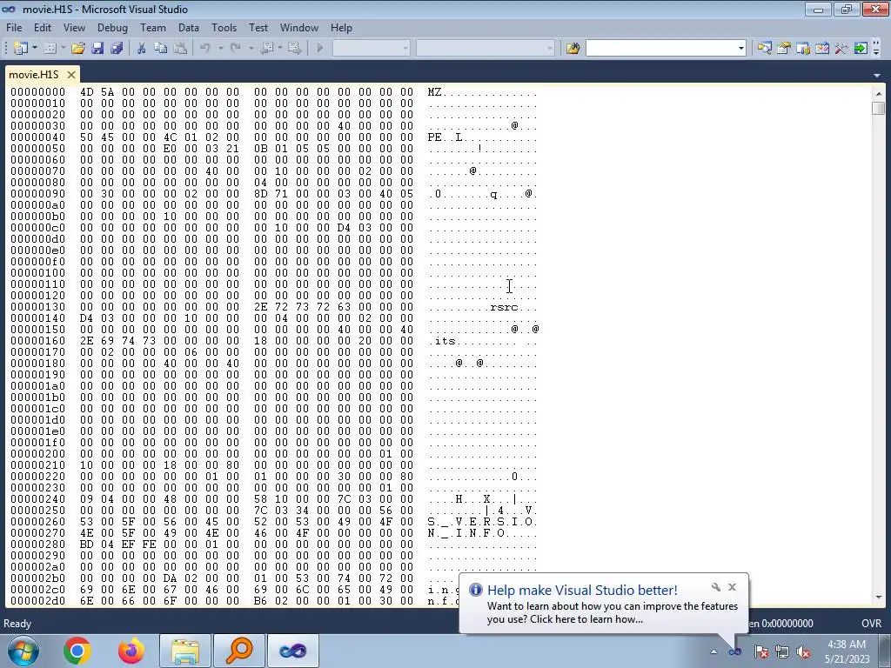Click the Copy toolbar icon

tap(161, 49)
